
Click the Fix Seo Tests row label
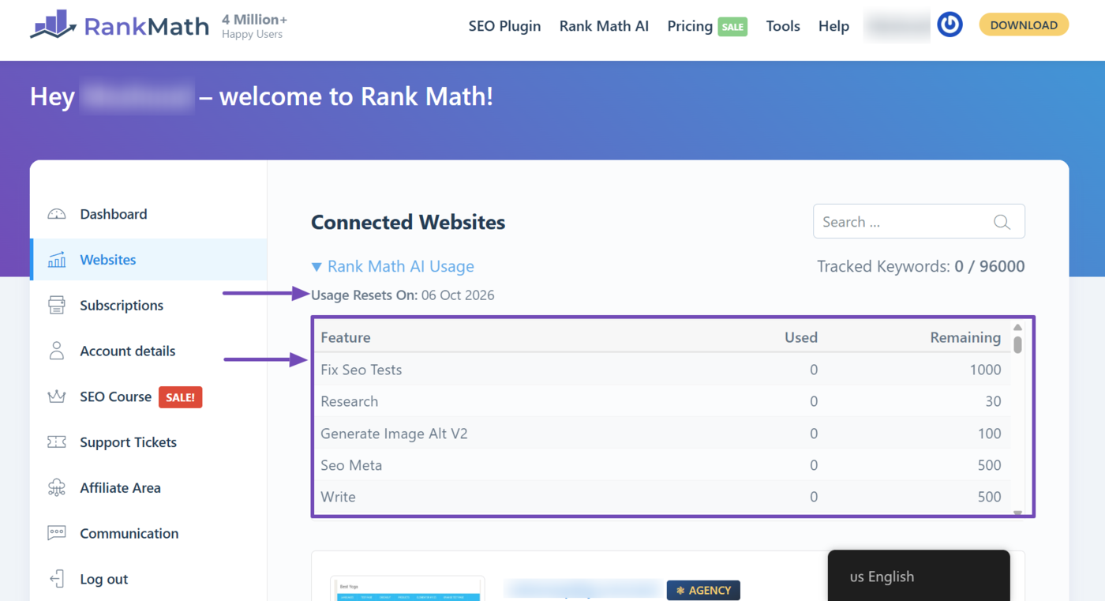tap(361, 370)
